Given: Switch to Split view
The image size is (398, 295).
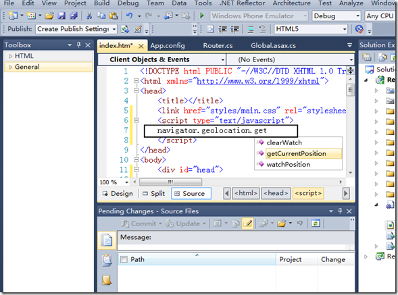Looking at the screenshot, I should click(x=154, y=194).
